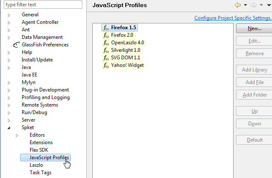Click the OpenLaszlo 4.0 profile icon

(x=106, y=43)
